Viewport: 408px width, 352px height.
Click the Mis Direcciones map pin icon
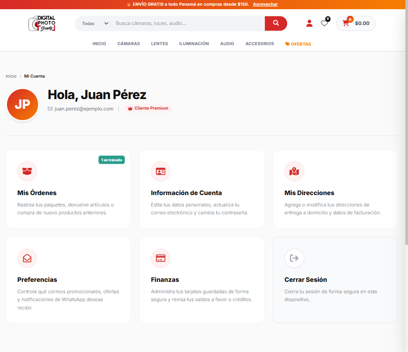click(294, 171)
